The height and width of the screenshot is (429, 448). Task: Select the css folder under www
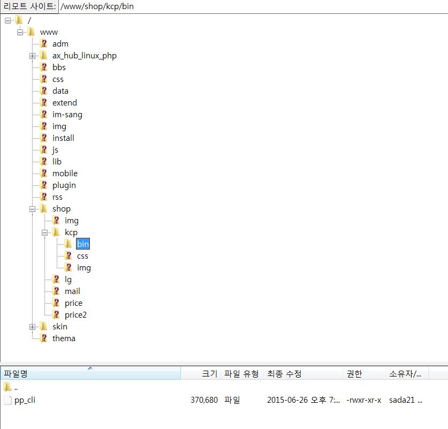tap(58, 79)
